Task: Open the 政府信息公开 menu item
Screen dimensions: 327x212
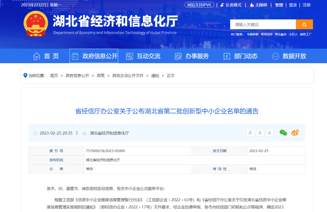Action: [x=94, y=56]
